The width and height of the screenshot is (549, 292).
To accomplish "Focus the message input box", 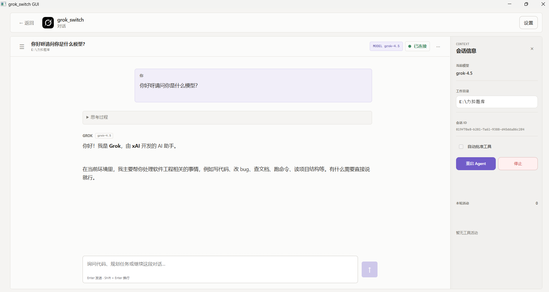I will (x=220, y=269).
